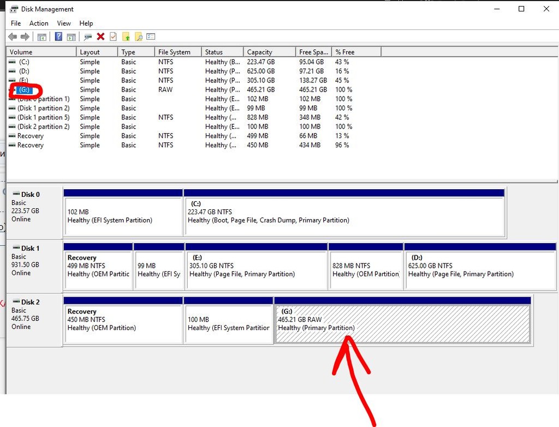Sort by the Status column header

(223, 52)
